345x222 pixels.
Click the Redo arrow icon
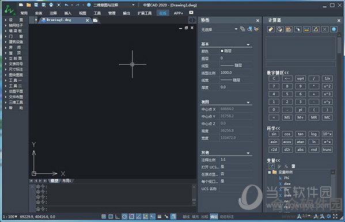(x=78, y=5)
